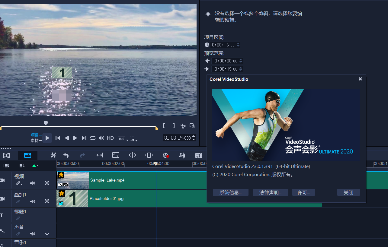Adjust preview range end time stepper
This screenshot has height=247, width=388.
pos(241,69)
